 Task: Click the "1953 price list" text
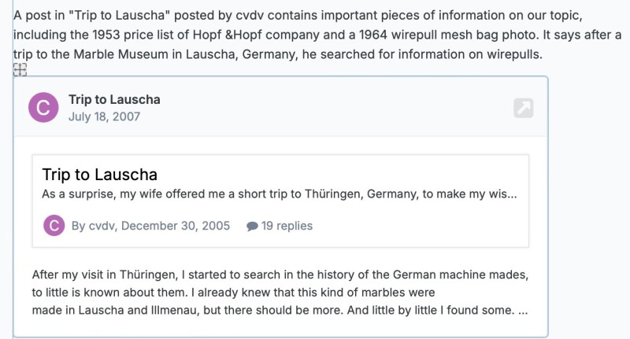coord(132,35)
